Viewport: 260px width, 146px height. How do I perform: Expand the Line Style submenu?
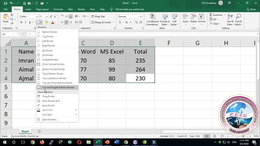(x=57, y=114)
